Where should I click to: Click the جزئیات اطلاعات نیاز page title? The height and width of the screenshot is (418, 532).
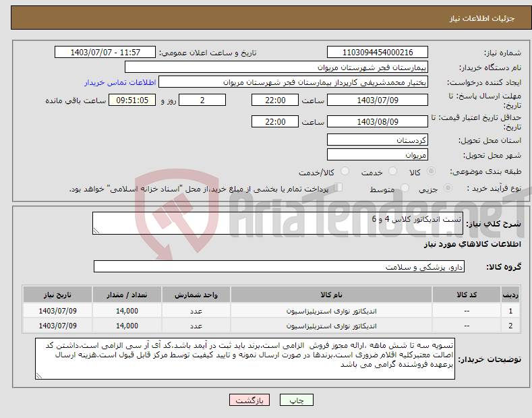tap(482, 18)
